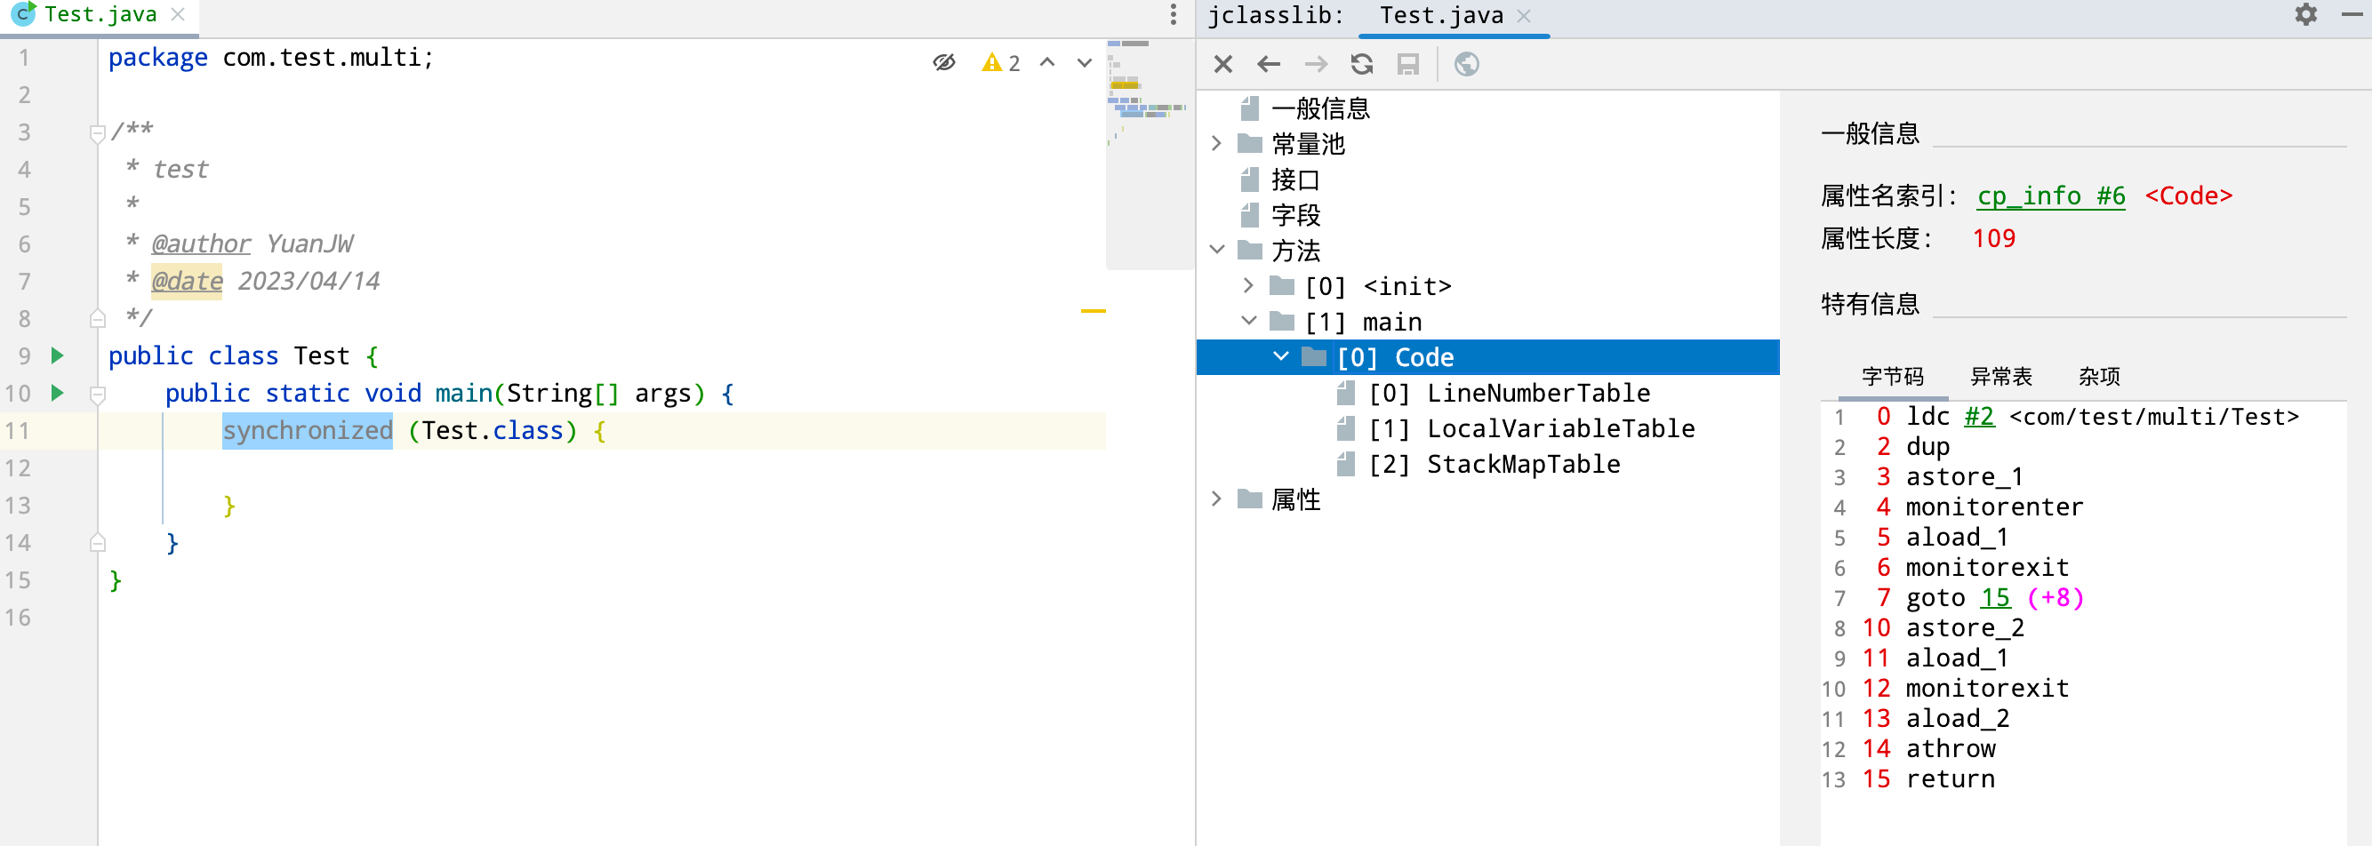The width and height of the screenshot is (2372, 846).
Task: Click the return bytecode instruction
Action: [x=1951, y=778]
